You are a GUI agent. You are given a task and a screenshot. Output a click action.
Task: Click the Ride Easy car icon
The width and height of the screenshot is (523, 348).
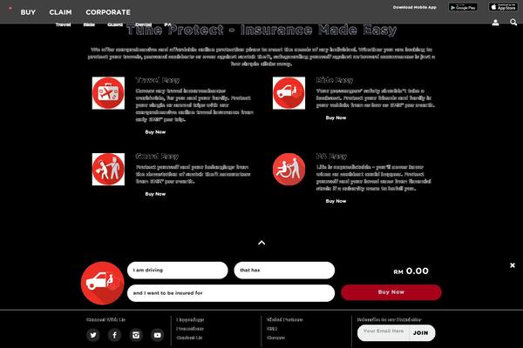click(289, 93)
